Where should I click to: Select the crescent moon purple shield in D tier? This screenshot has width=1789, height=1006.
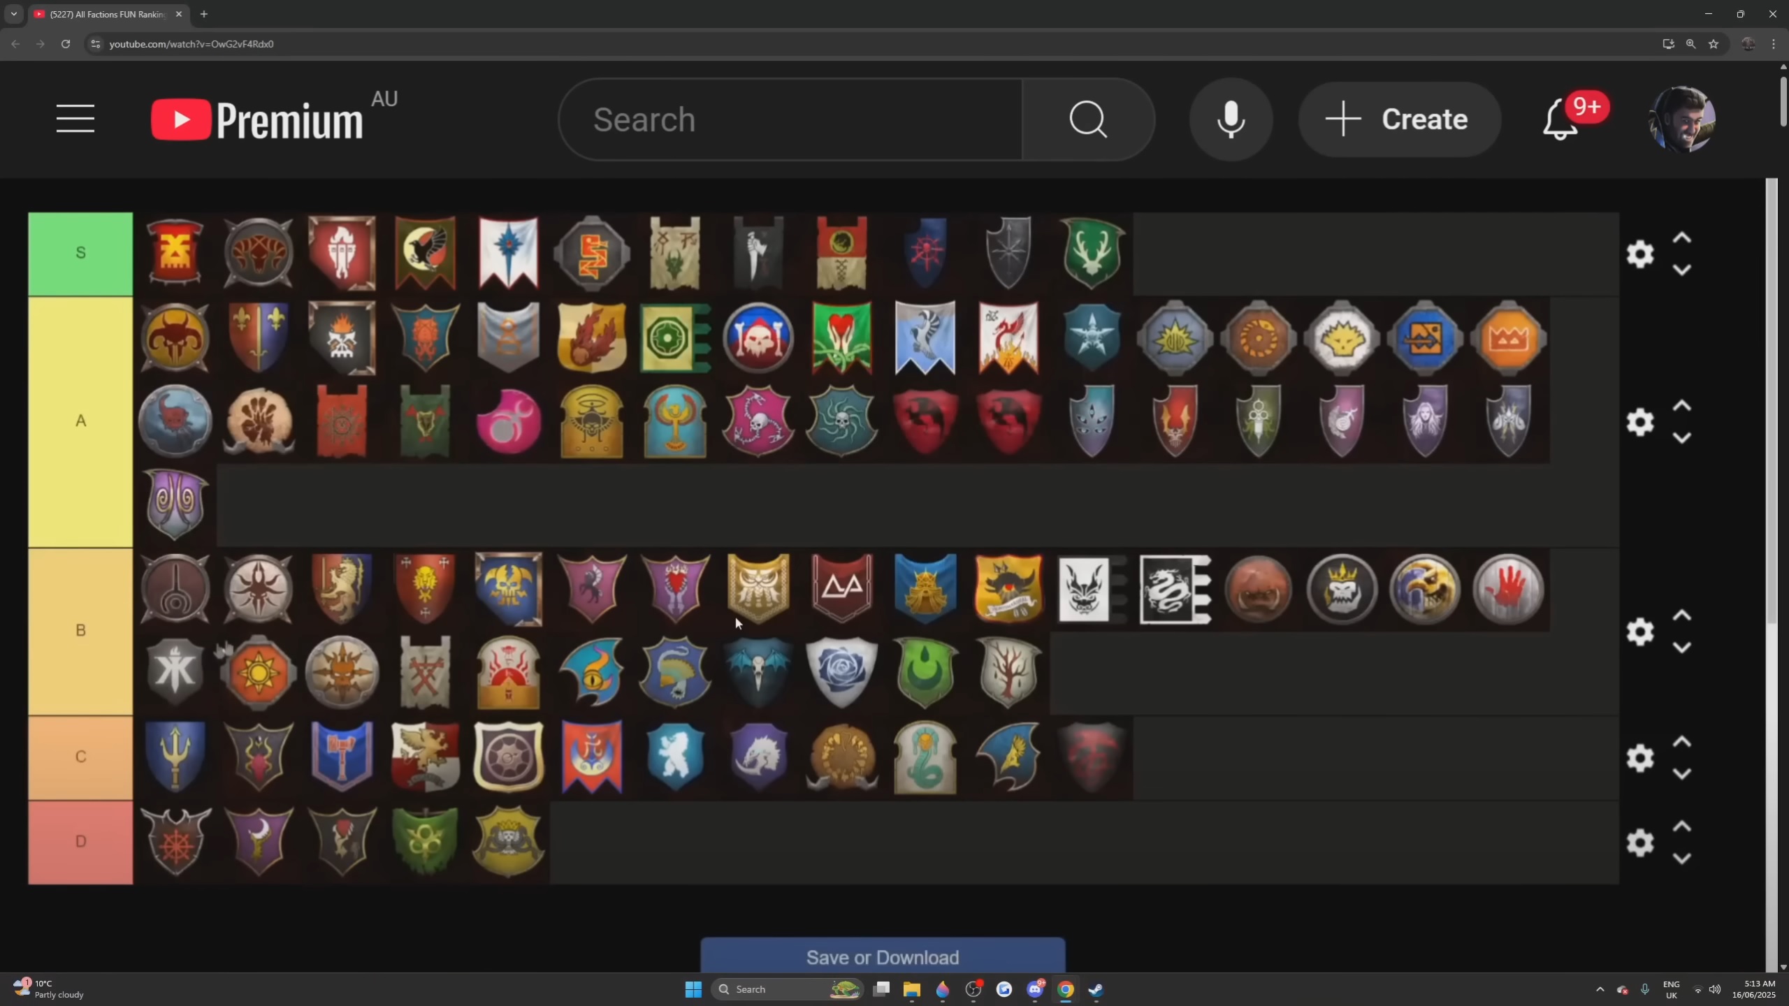point(258,841)
